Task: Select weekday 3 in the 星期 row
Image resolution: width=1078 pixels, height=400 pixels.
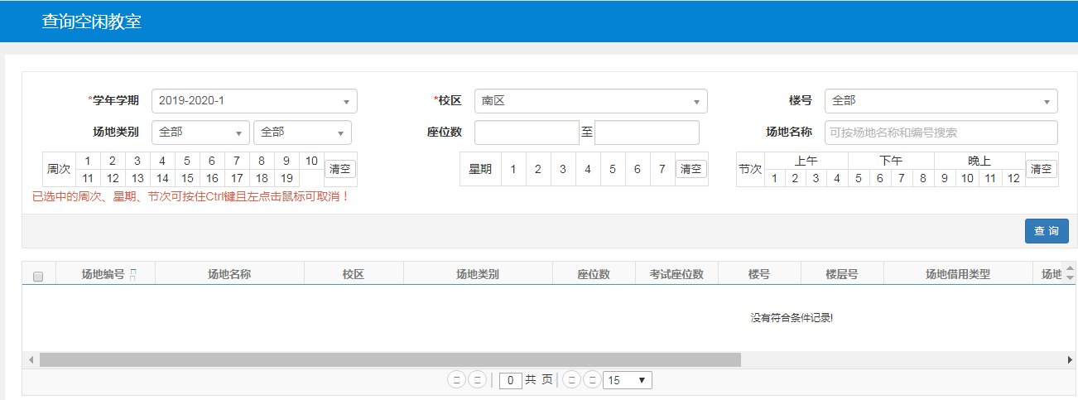Action: [x=562, y=169]
